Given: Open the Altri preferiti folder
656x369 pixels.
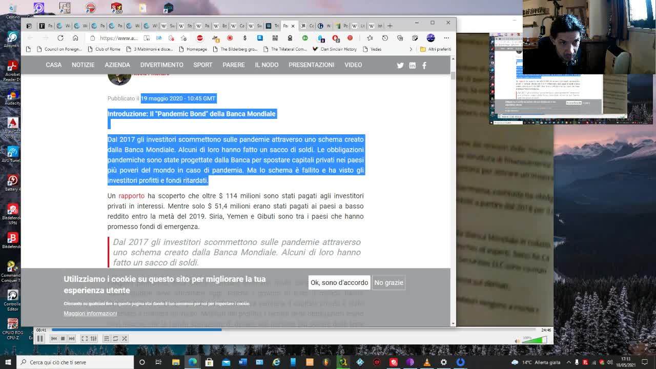Looking at the screenshot, I should [436, 49].
